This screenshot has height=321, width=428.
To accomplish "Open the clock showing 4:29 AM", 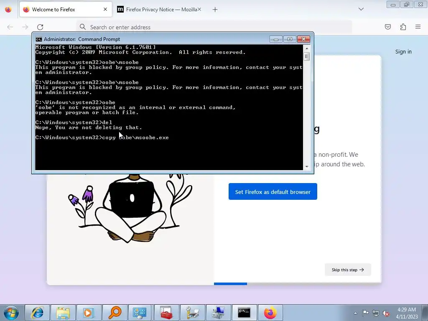I will pos(407,313).
